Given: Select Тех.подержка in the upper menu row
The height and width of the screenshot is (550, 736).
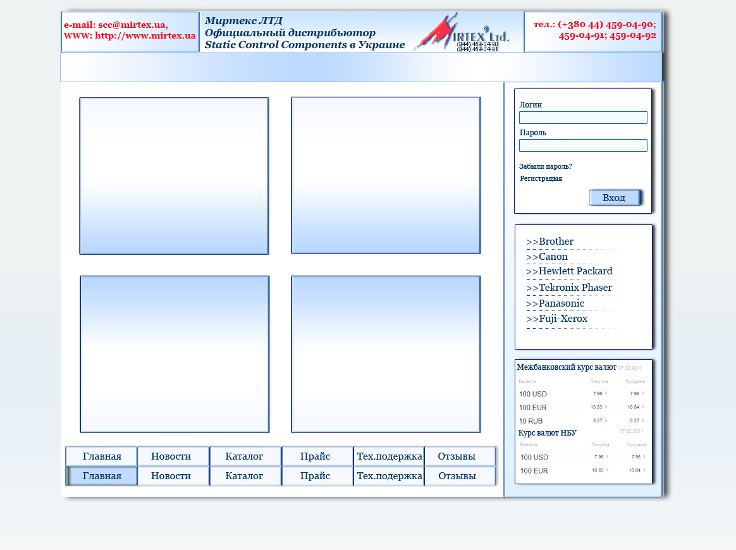Looking at the screenshot, I should pyautogui.click(x=389, y=456).
